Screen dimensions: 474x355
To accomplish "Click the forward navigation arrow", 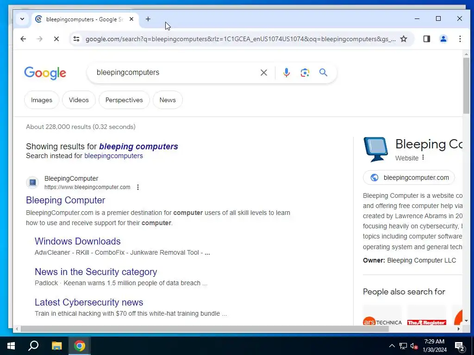I will [x=40, y=39].
